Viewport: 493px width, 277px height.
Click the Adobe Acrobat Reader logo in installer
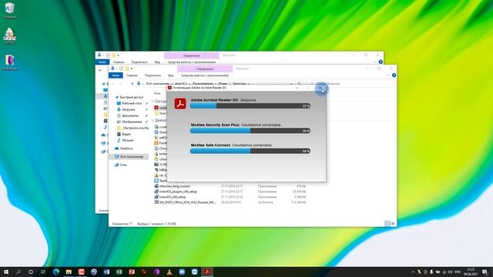180,104
